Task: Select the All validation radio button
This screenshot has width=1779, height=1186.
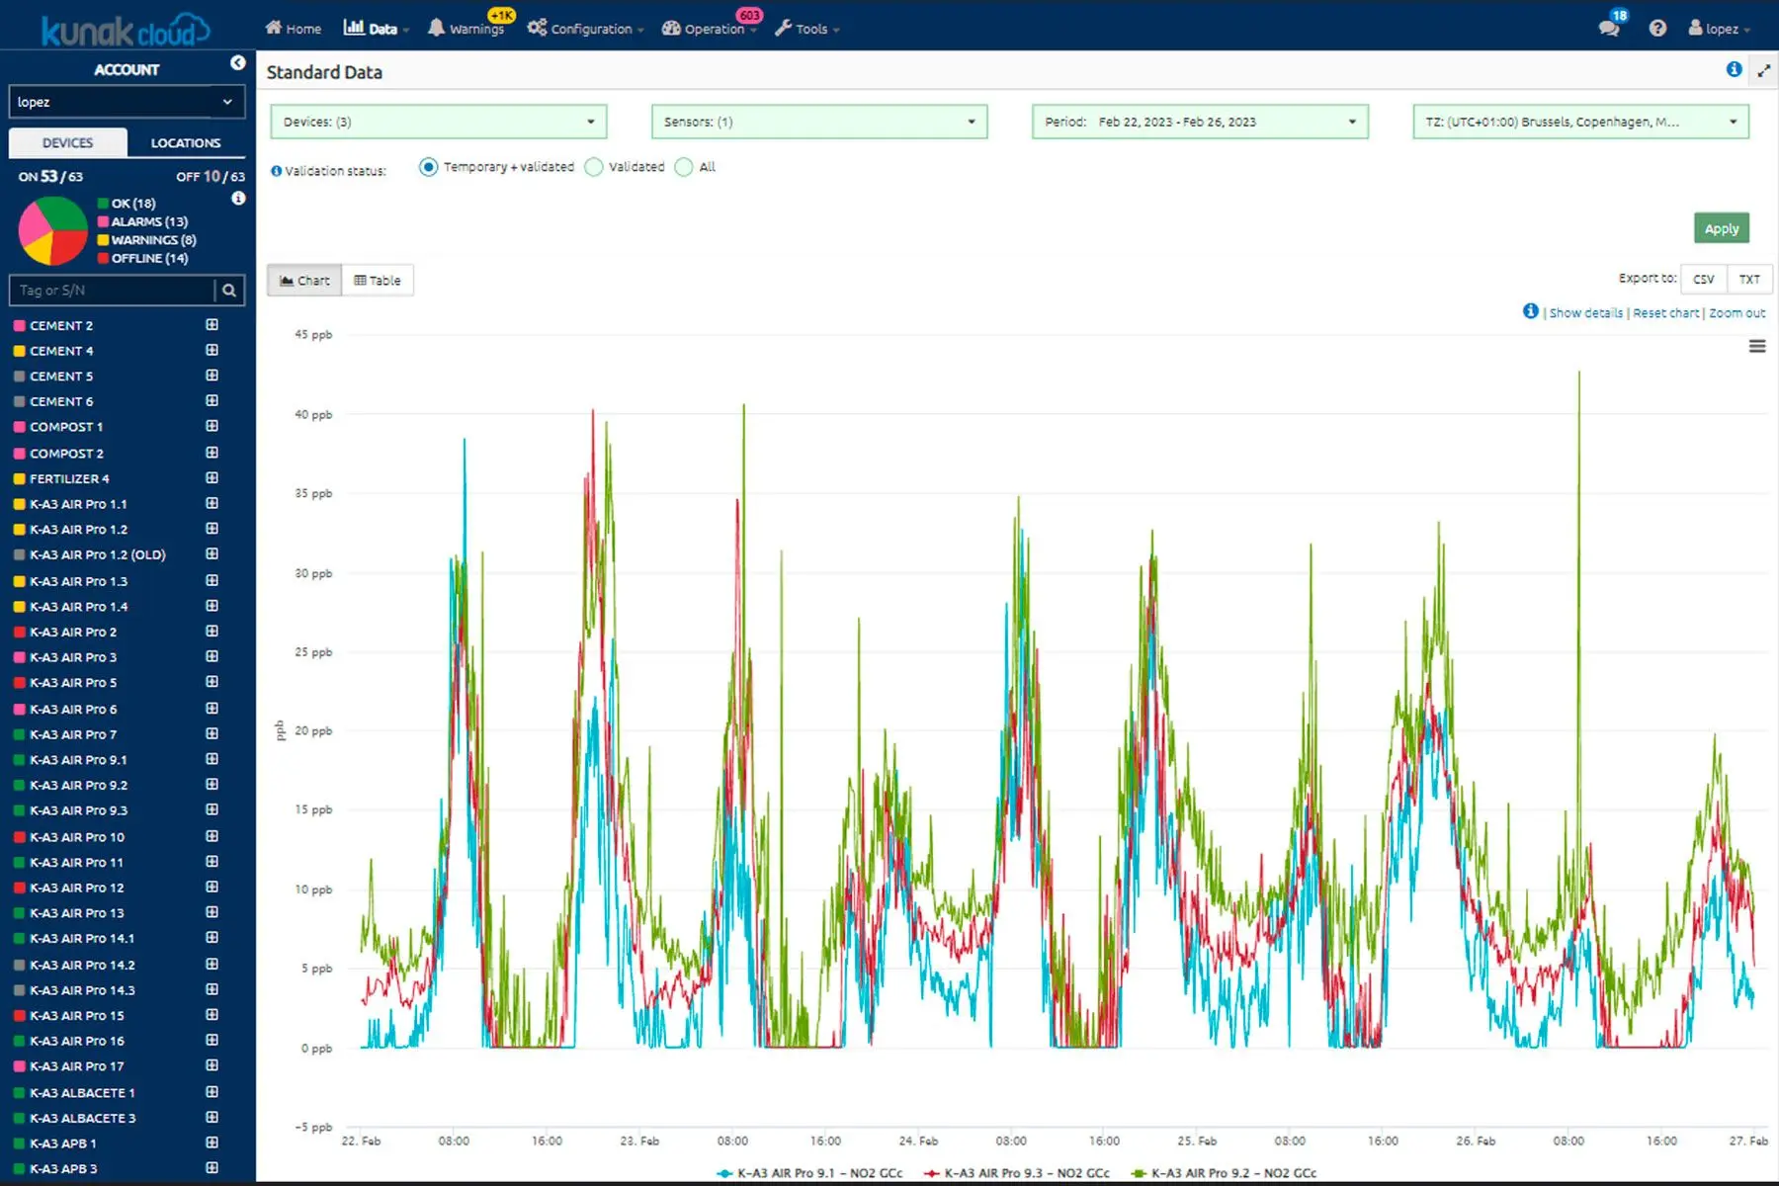Action: tap(684, 167)
